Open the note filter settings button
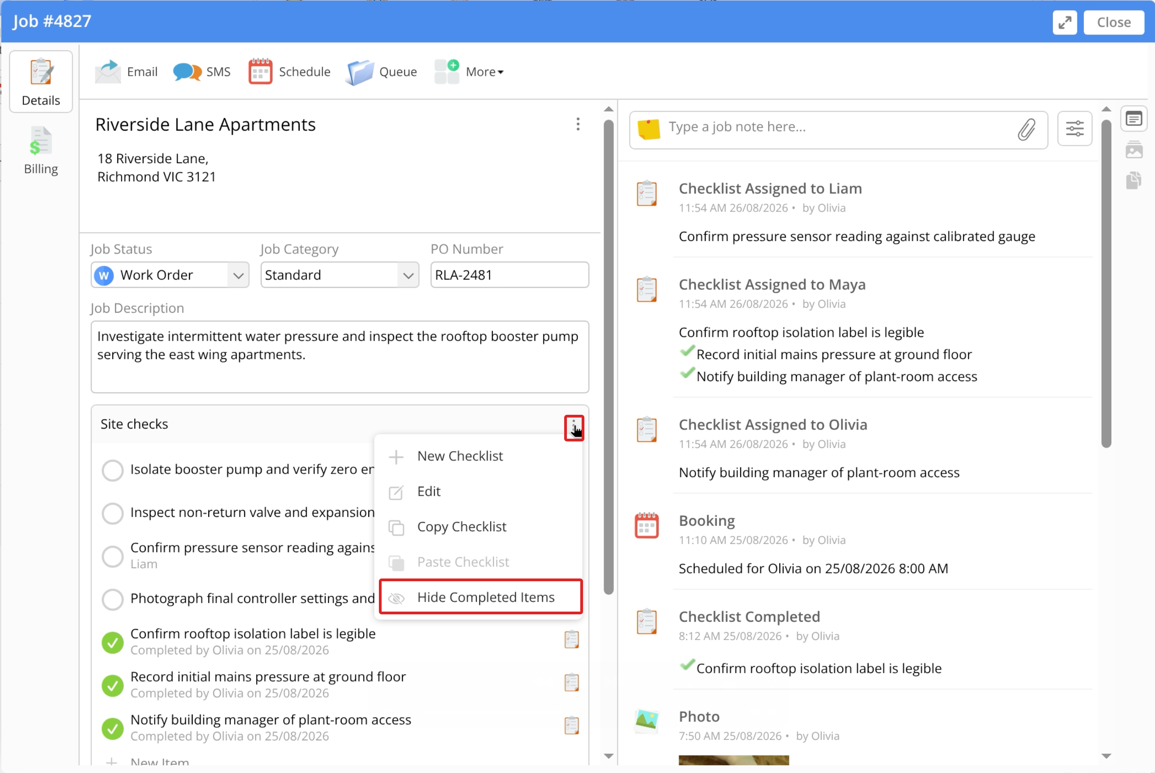This screenshot has width=1155, height=773. tap(1075, 129)
